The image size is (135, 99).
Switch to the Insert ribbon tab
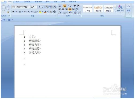(17, 2)
